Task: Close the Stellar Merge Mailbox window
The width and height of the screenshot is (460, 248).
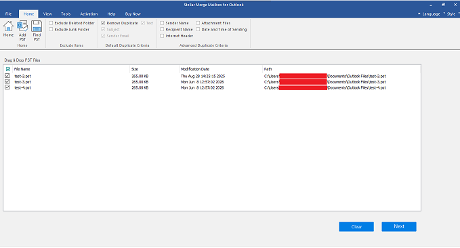Action: [455, 5]
